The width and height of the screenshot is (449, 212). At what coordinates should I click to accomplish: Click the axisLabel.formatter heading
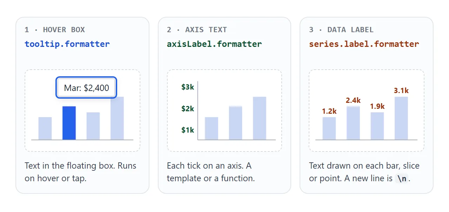(x=214, y=44)
